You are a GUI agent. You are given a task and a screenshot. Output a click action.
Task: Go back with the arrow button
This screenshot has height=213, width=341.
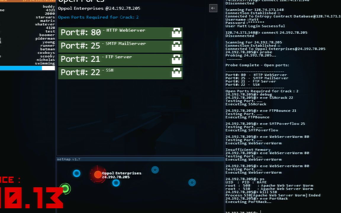(213, 8)
